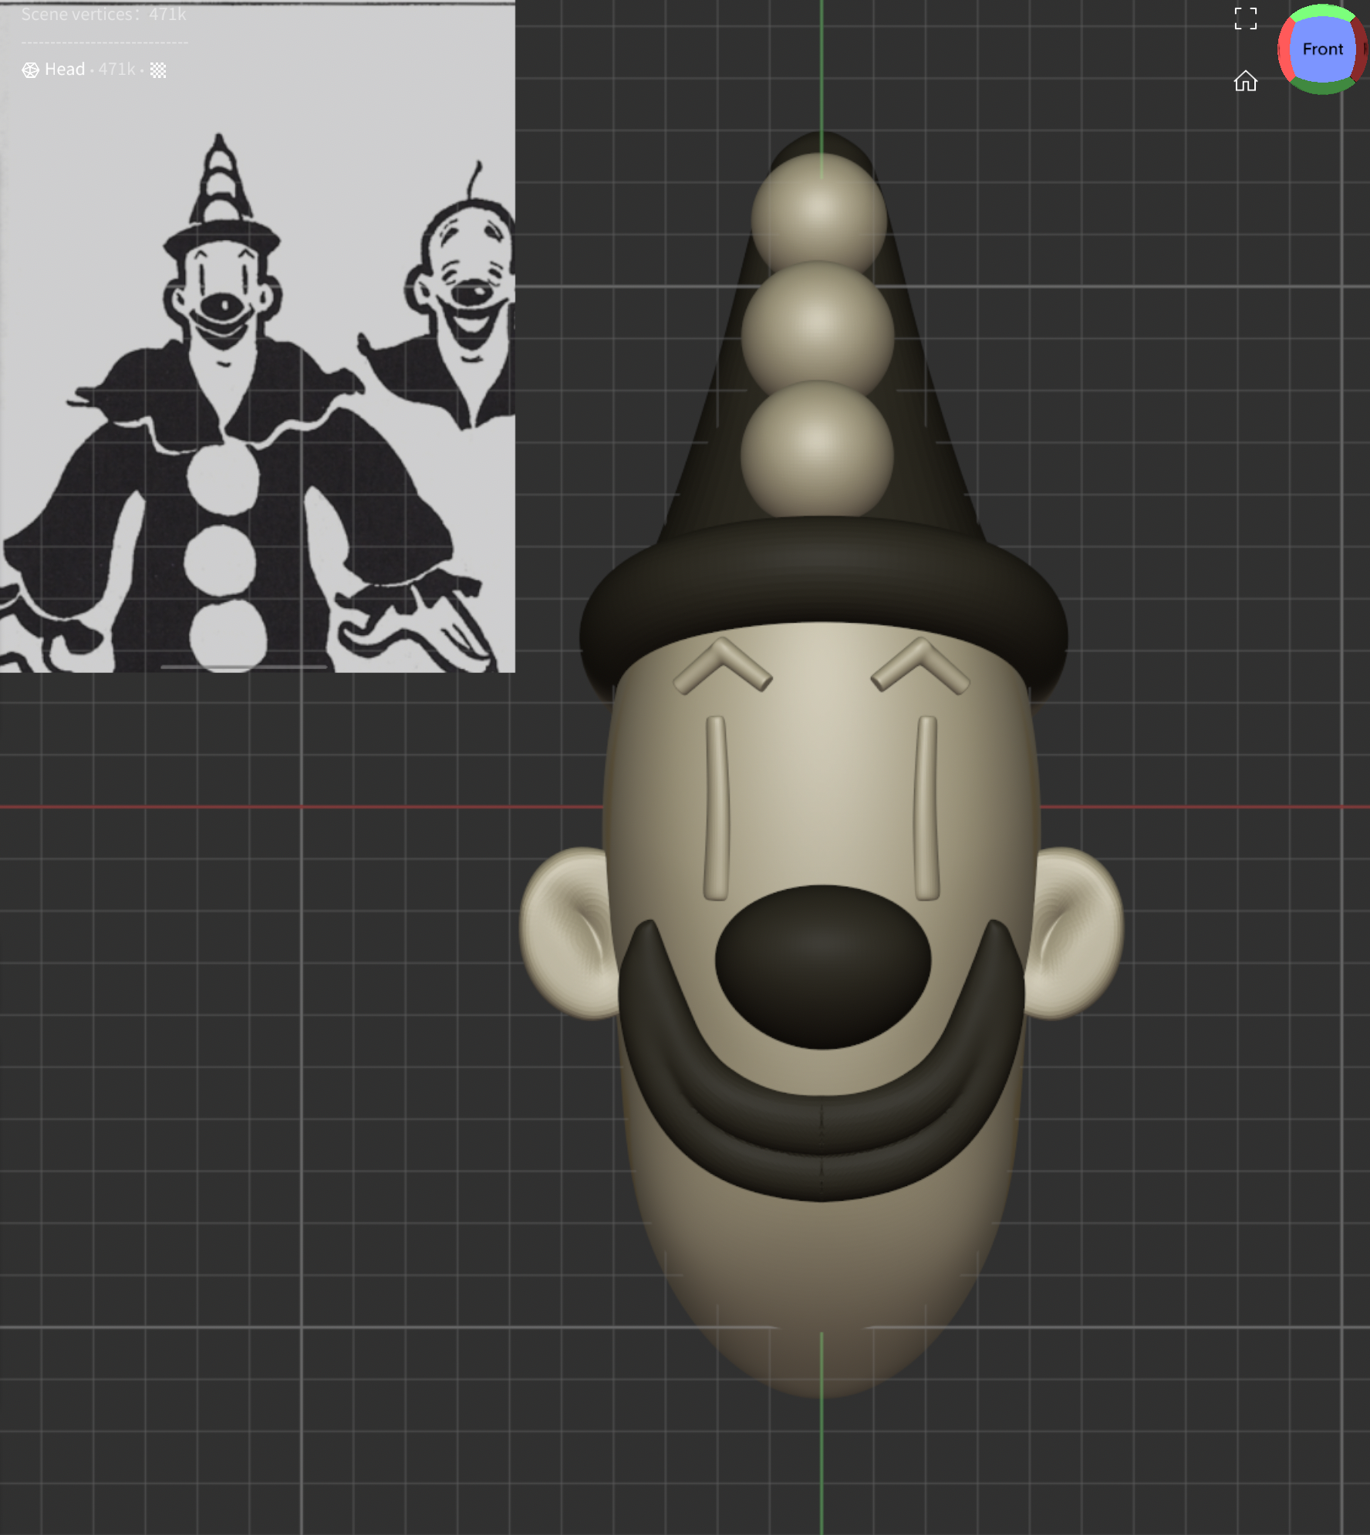The height and width of the screenshot is (1535, 1370).
Task: Reset the camera with the home icon
Action: pyautogui.click(x=1245, y=81)
